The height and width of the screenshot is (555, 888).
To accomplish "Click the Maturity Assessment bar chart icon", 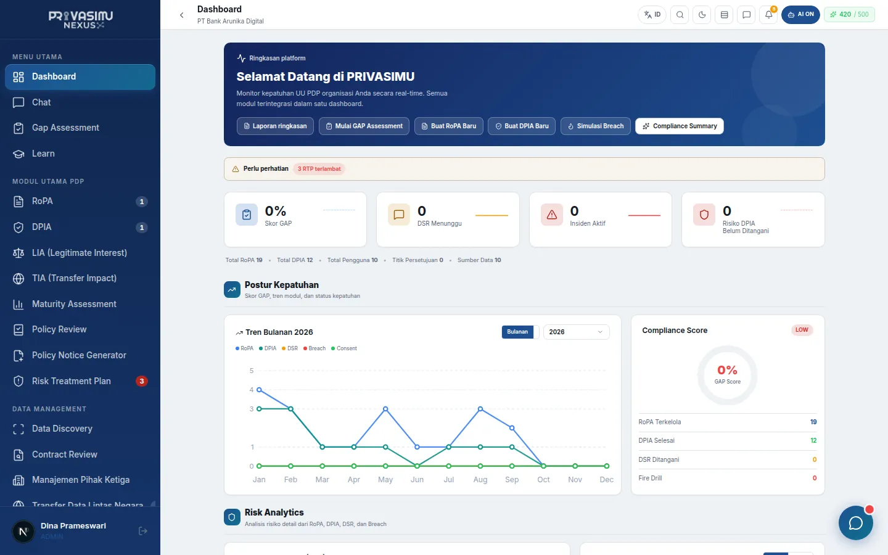I will (18, 304).
